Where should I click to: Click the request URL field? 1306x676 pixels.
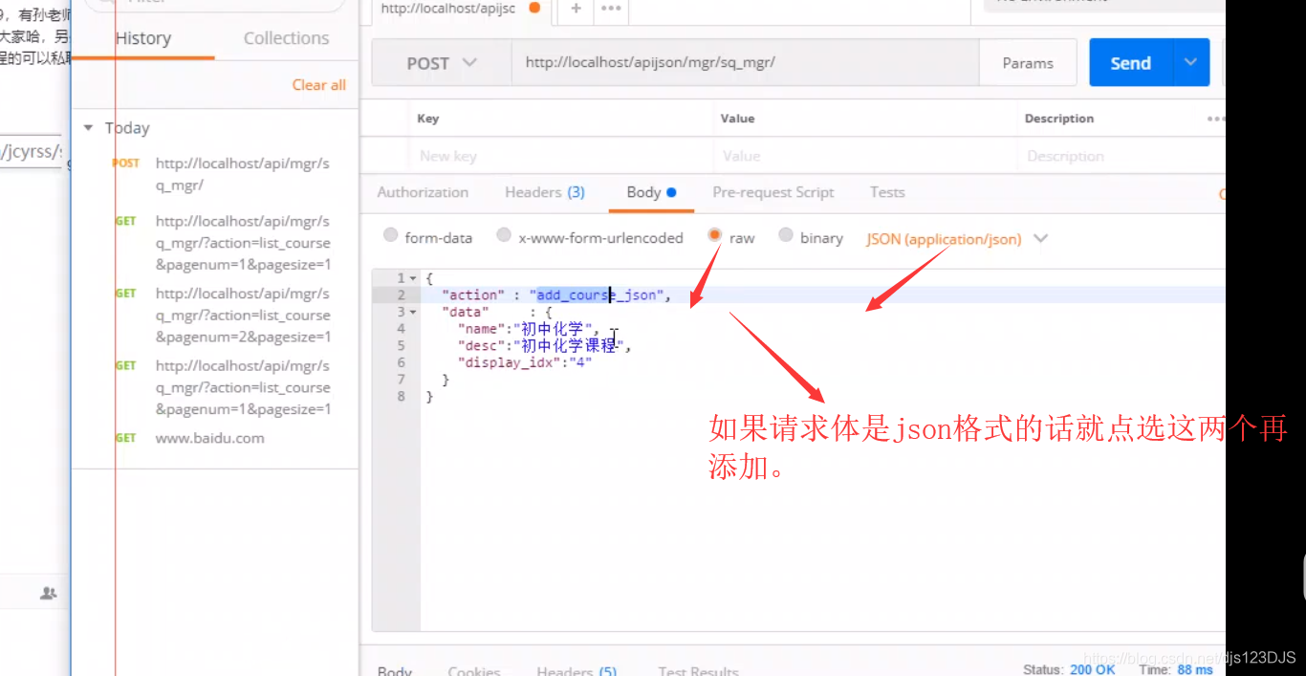point(745,63)
